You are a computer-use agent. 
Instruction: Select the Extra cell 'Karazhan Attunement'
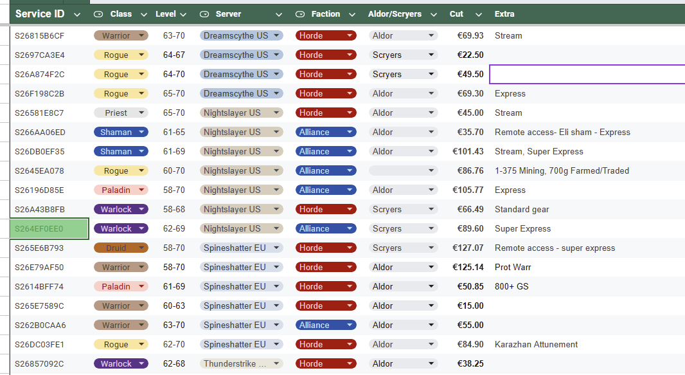(x=587, y=344)
